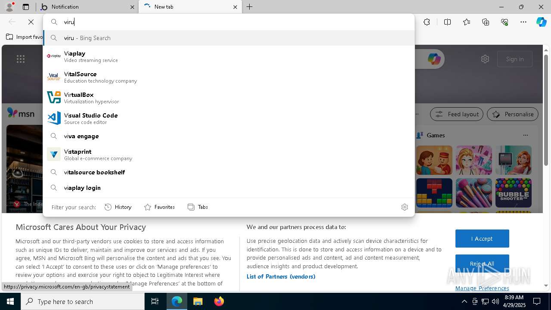Open the makeup brushes game thumbnail
551x310 pixels.
point(474,193)
